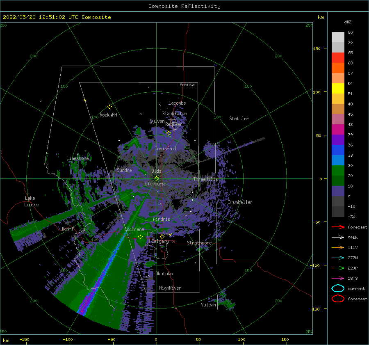Click the red forecast arrow in the legend
The height and width of the screenshot is (345, 369).
(x=338, y=227)
